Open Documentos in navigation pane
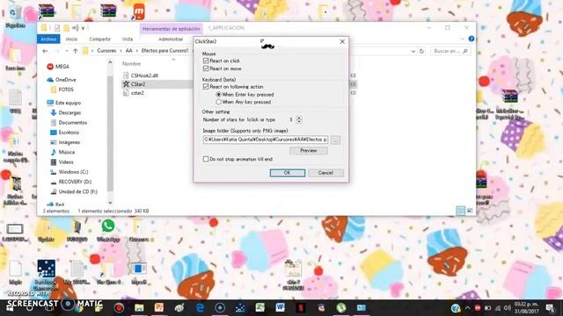This screenshot has height=316, width=563. pos(69,123)
